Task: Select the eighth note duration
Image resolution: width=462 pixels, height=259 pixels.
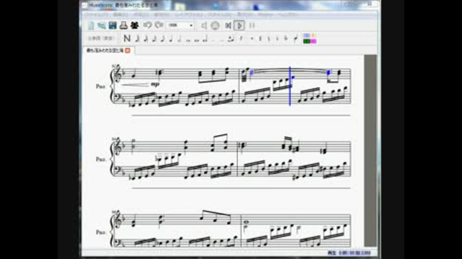Action: (163, 38)
